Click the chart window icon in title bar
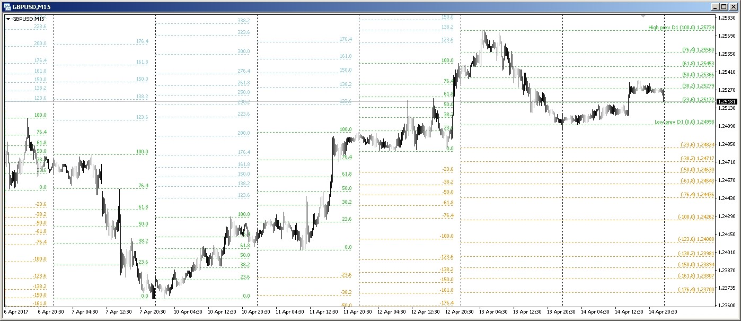Screen dimensions: 741x321 (7, 7)
